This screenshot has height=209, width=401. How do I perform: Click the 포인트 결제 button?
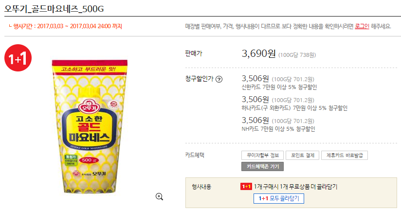point(303,156)
